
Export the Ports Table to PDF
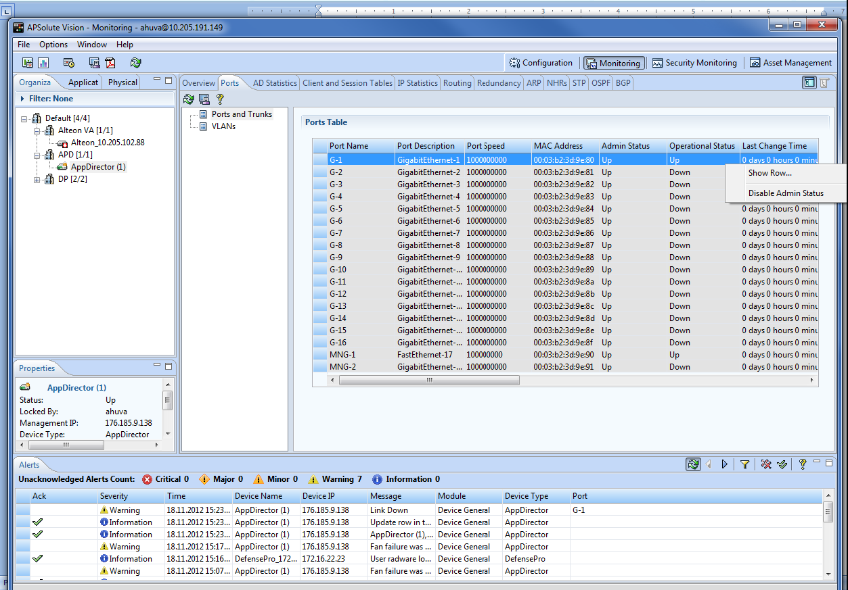click(110, 62)
